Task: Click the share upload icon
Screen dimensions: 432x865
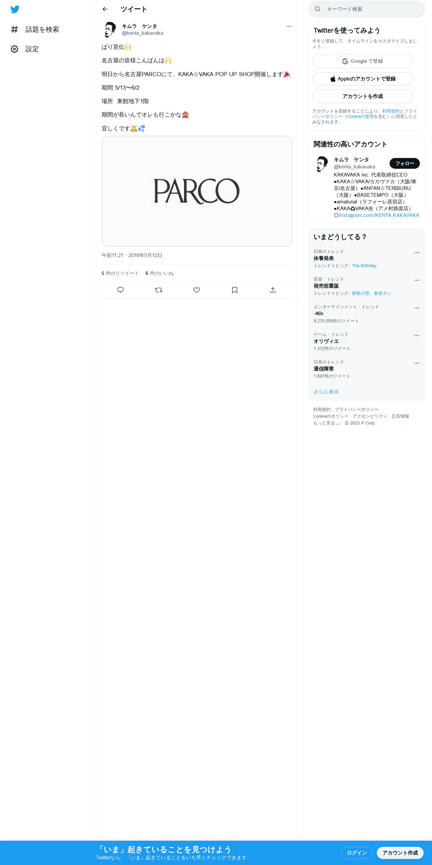Action: (x=273, y=290)
